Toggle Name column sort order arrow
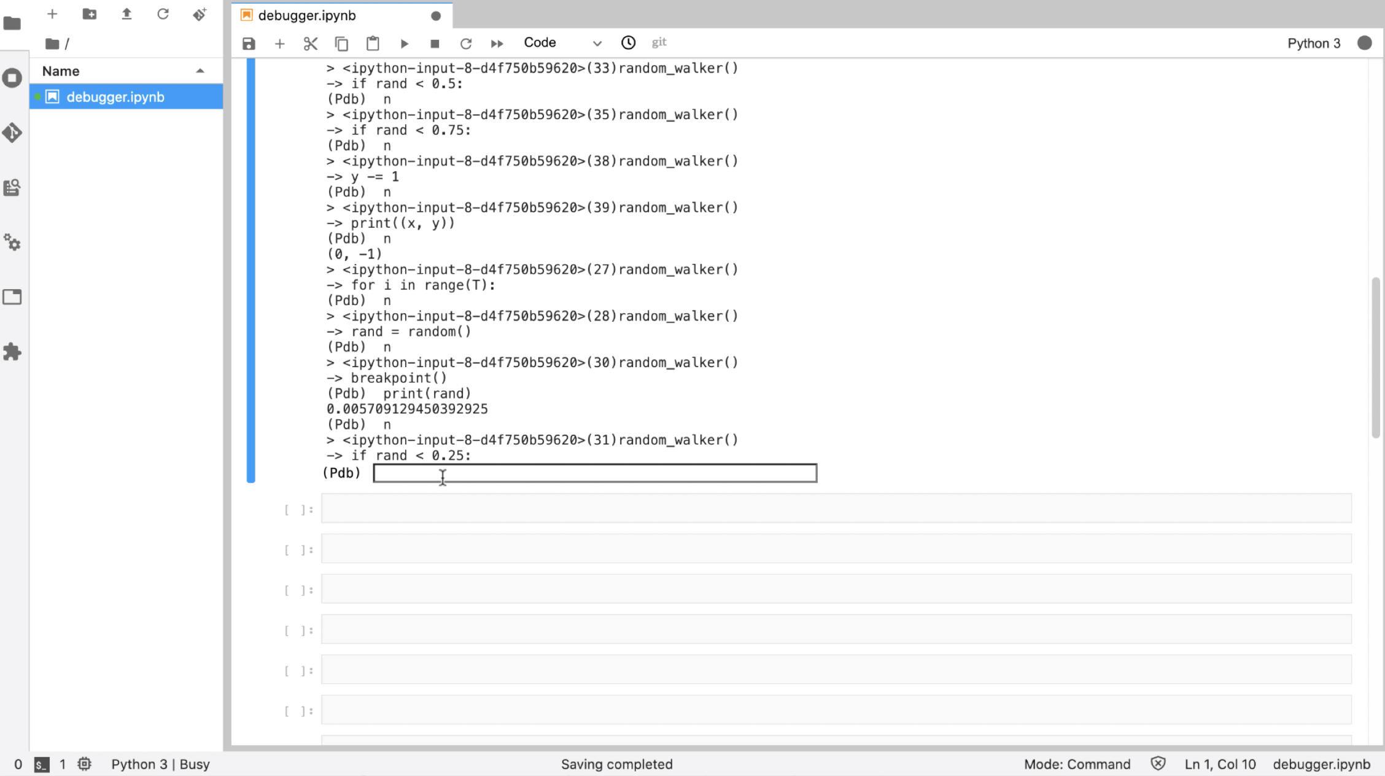Image resolution: width=1385 pixels, height=776 pixels. pos(200,71)
